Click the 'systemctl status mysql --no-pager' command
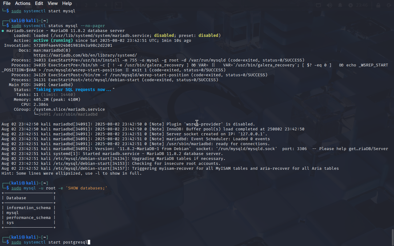The image size is (394, 246). (64, 26)
